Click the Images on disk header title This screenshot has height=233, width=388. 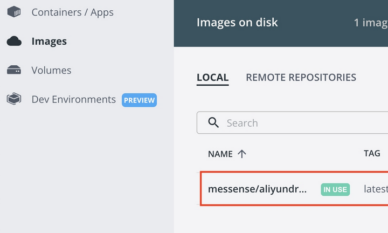click(237, 22)
